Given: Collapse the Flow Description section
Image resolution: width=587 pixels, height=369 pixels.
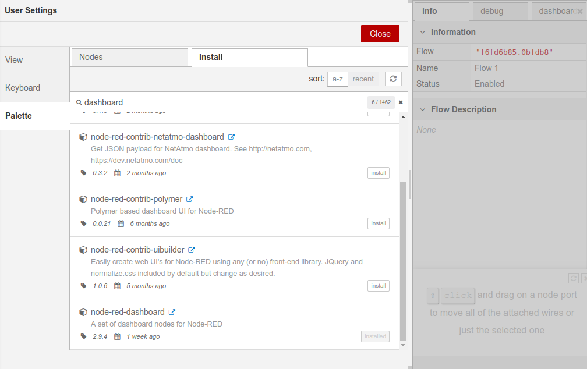Looking at the screenshot, I should pos(423,109).
